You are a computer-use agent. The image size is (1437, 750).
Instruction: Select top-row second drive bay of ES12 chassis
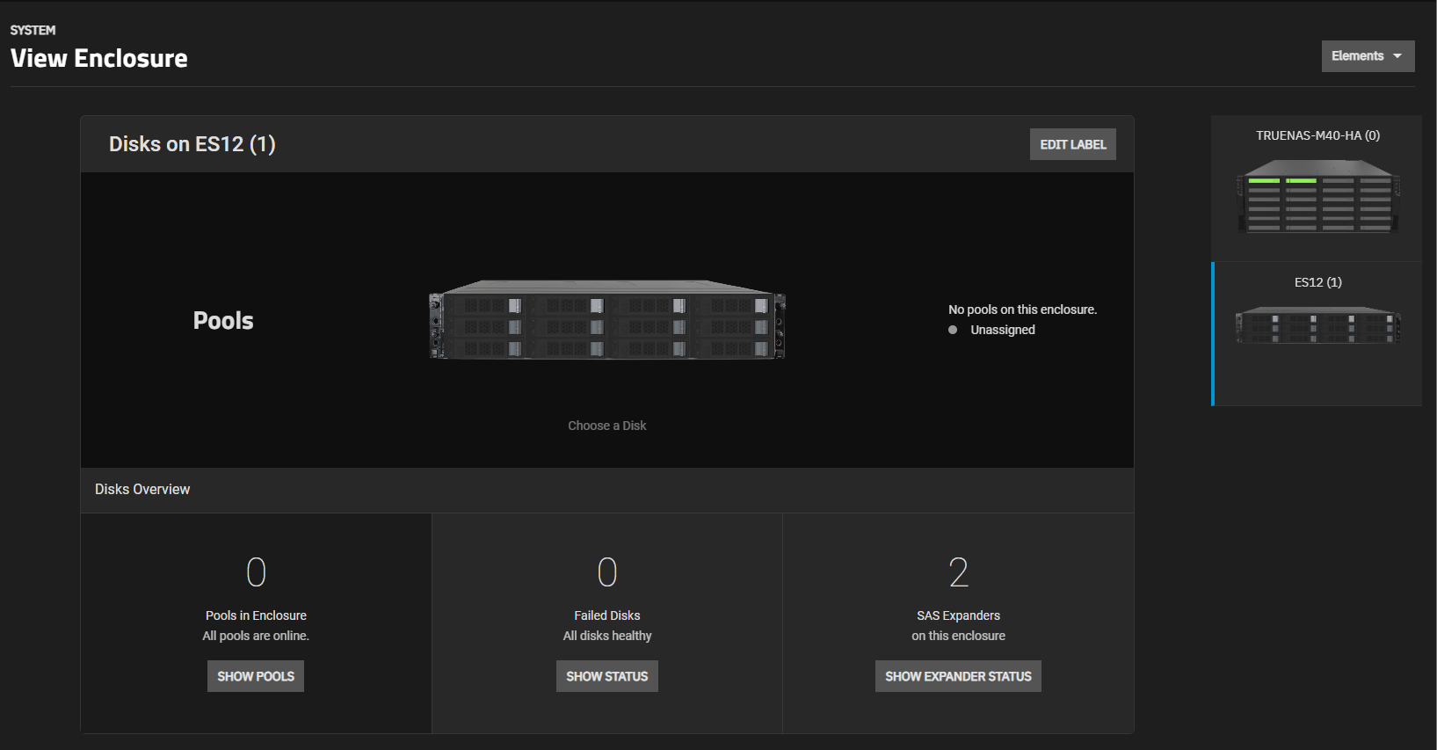pyautogui.click(x=567, y=306)
